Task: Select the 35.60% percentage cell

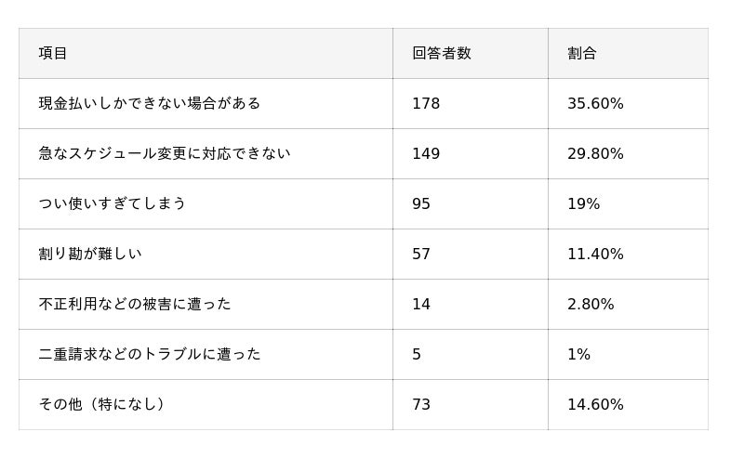Action: 595,104
